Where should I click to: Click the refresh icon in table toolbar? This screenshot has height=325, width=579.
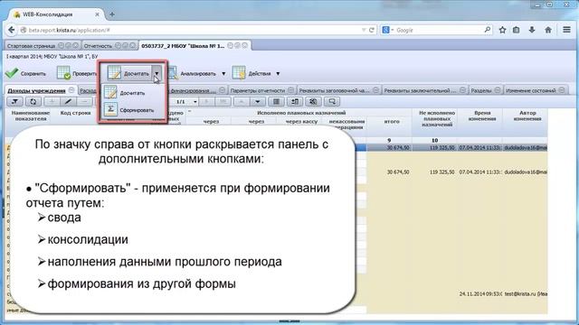[x=33, y=101]
